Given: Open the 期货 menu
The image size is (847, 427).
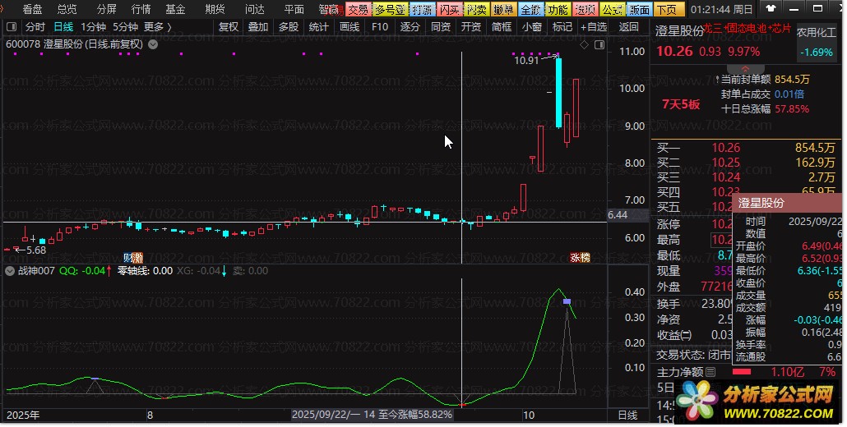Looking at the screenshot, I should pos(215,9).
